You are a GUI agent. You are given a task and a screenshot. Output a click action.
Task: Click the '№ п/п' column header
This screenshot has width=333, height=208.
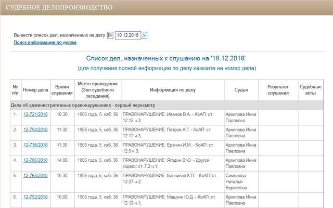(x=15, y=90)
